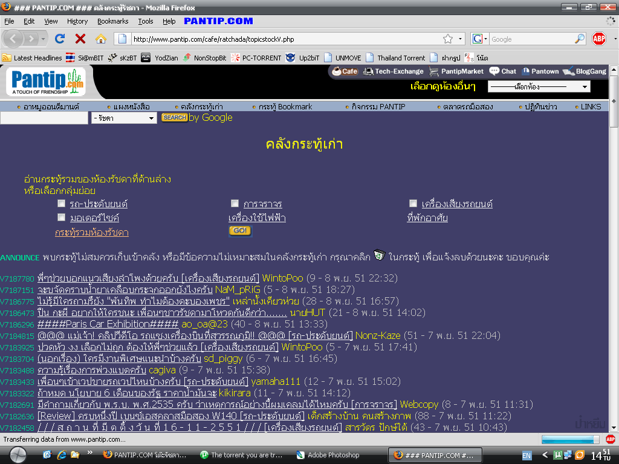Screen dimensions: 619x464
Task: Click the Adblock Plus ABP toolbar icon
Action: tap(598, 39)
